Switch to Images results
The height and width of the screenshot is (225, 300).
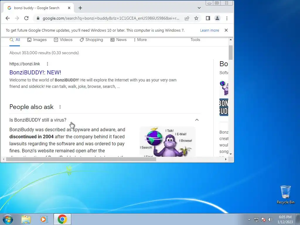pyautogui.click(x=37, y=40)
